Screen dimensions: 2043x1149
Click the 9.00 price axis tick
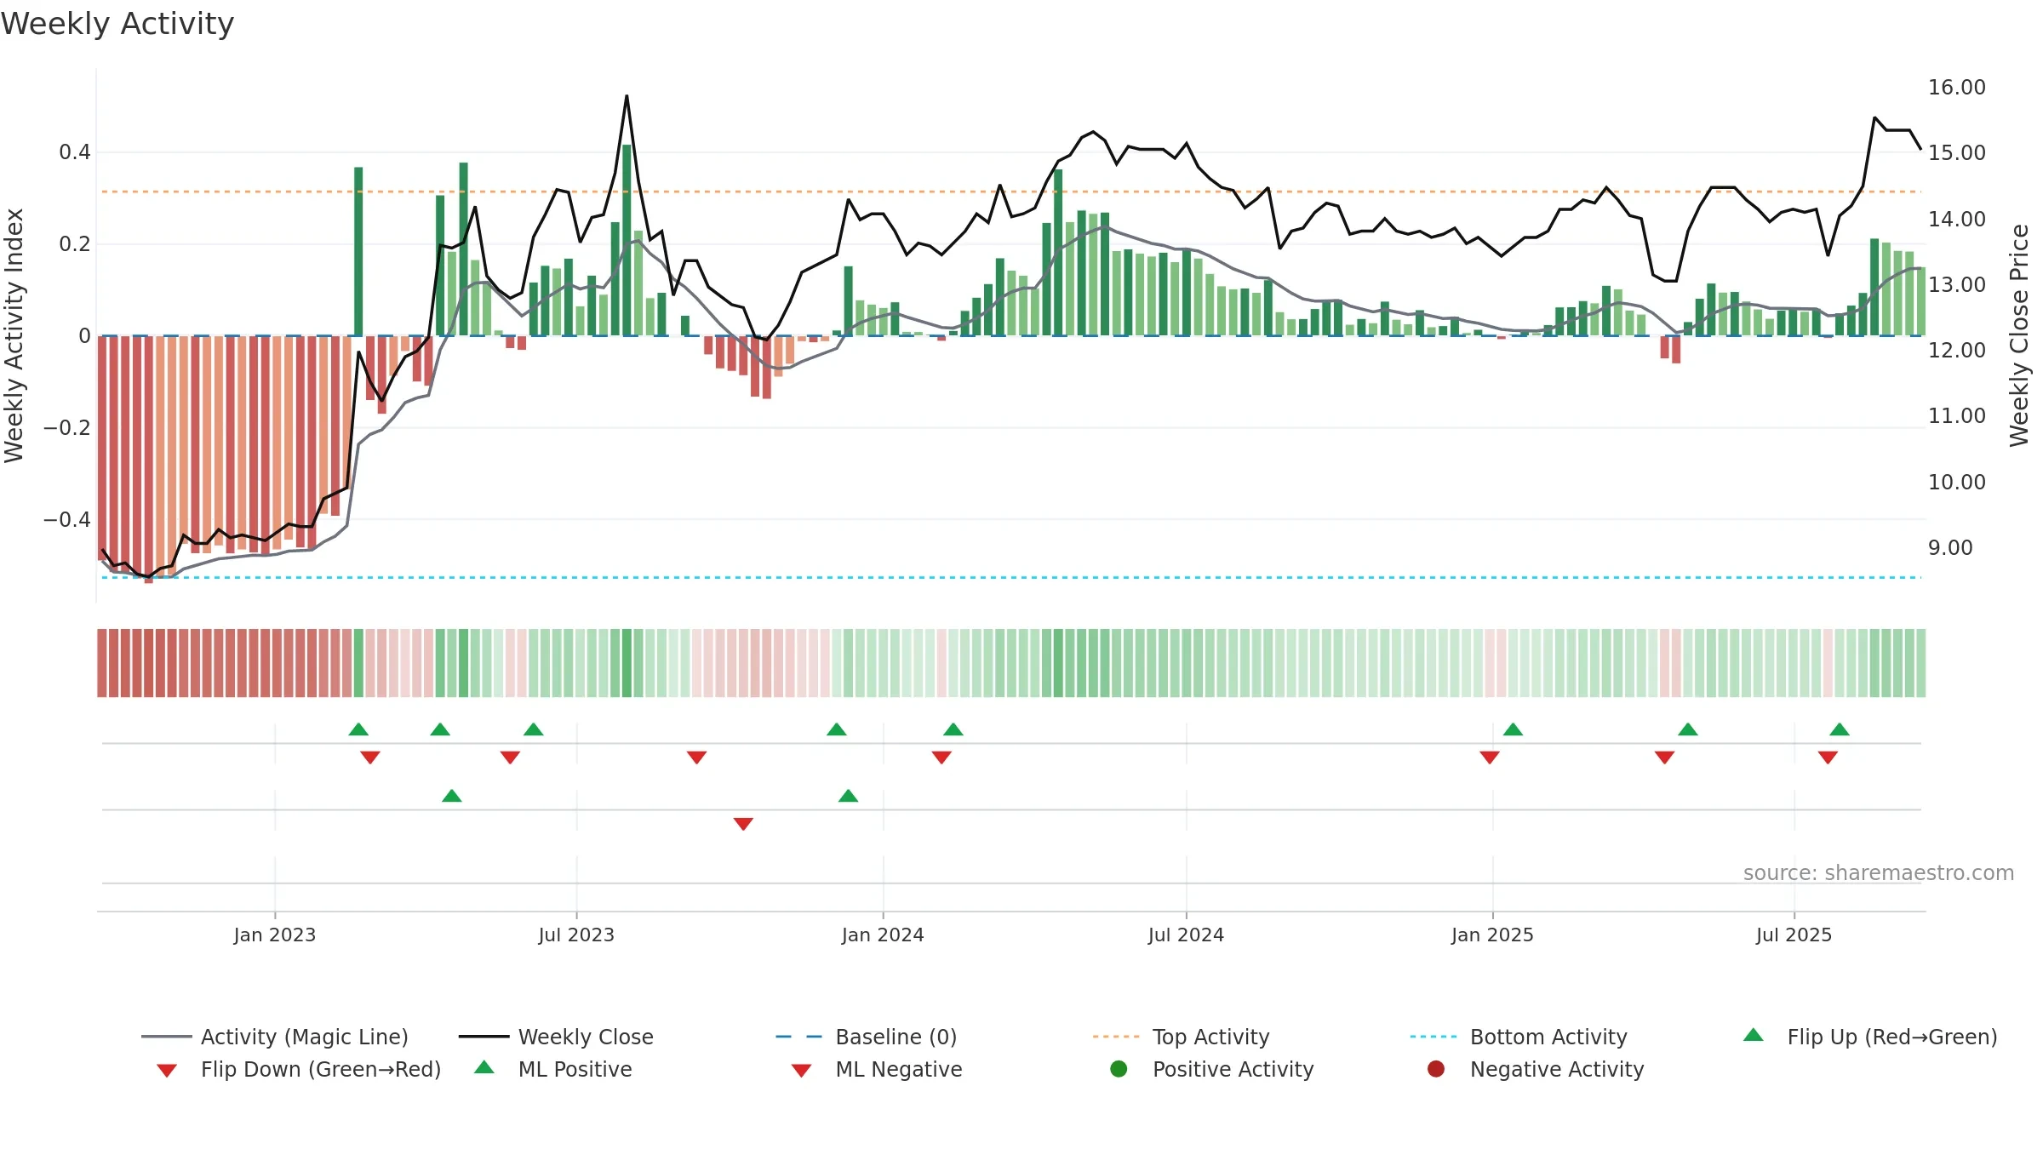(1950, 548)
